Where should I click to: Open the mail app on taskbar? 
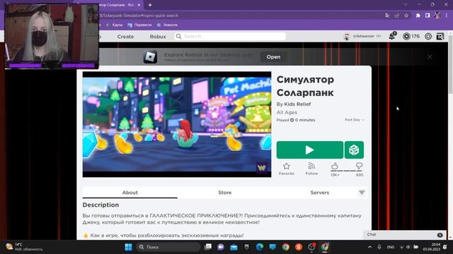tap(234, 247)
